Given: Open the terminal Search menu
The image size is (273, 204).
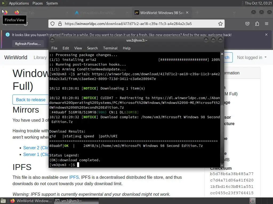Looking at the screenshot, I should point(92,48).
